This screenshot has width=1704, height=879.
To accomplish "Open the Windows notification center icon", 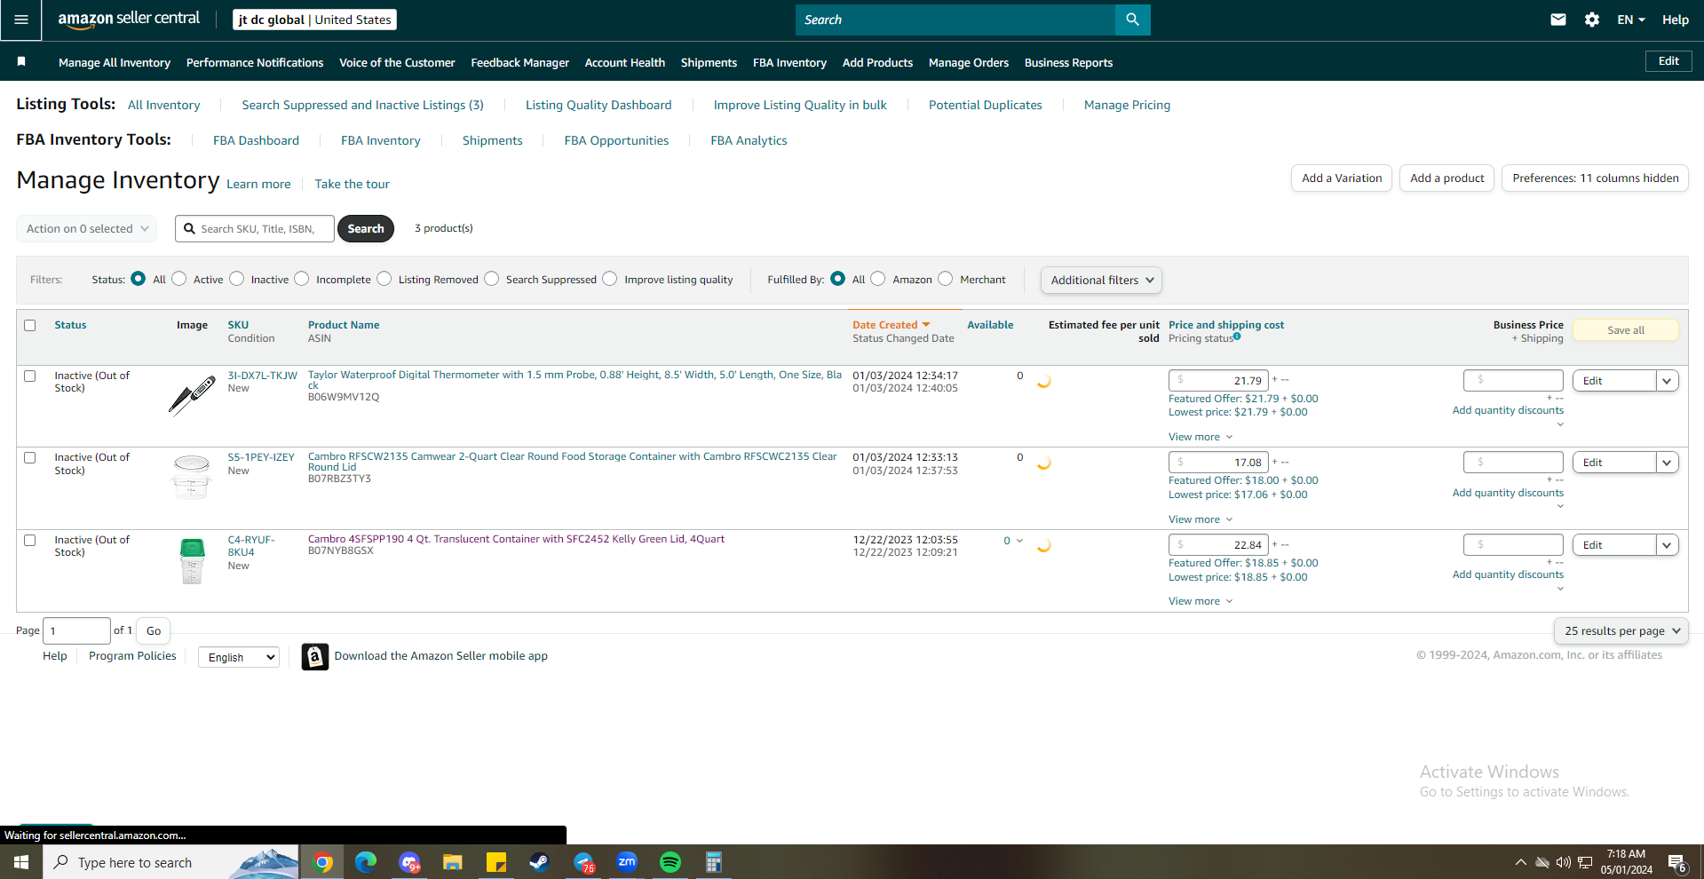I will pos(1676,863).
